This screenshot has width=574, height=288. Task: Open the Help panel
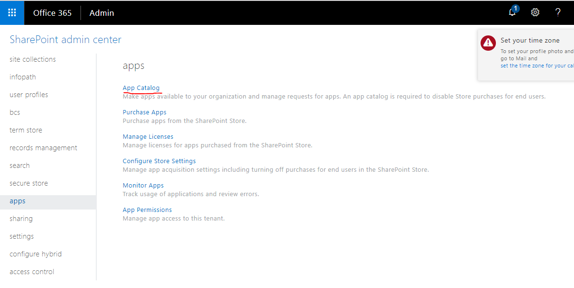558,12
